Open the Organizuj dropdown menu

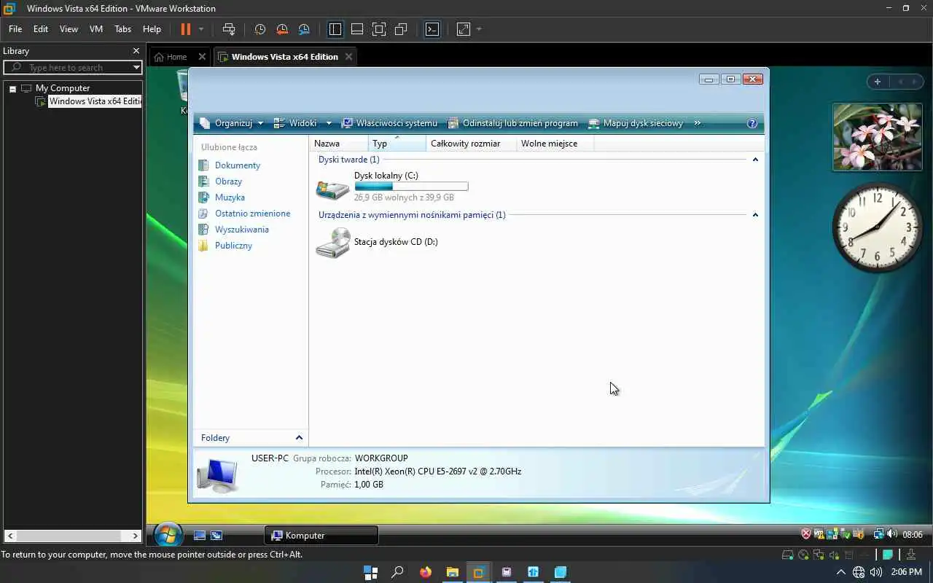[232, 123]
